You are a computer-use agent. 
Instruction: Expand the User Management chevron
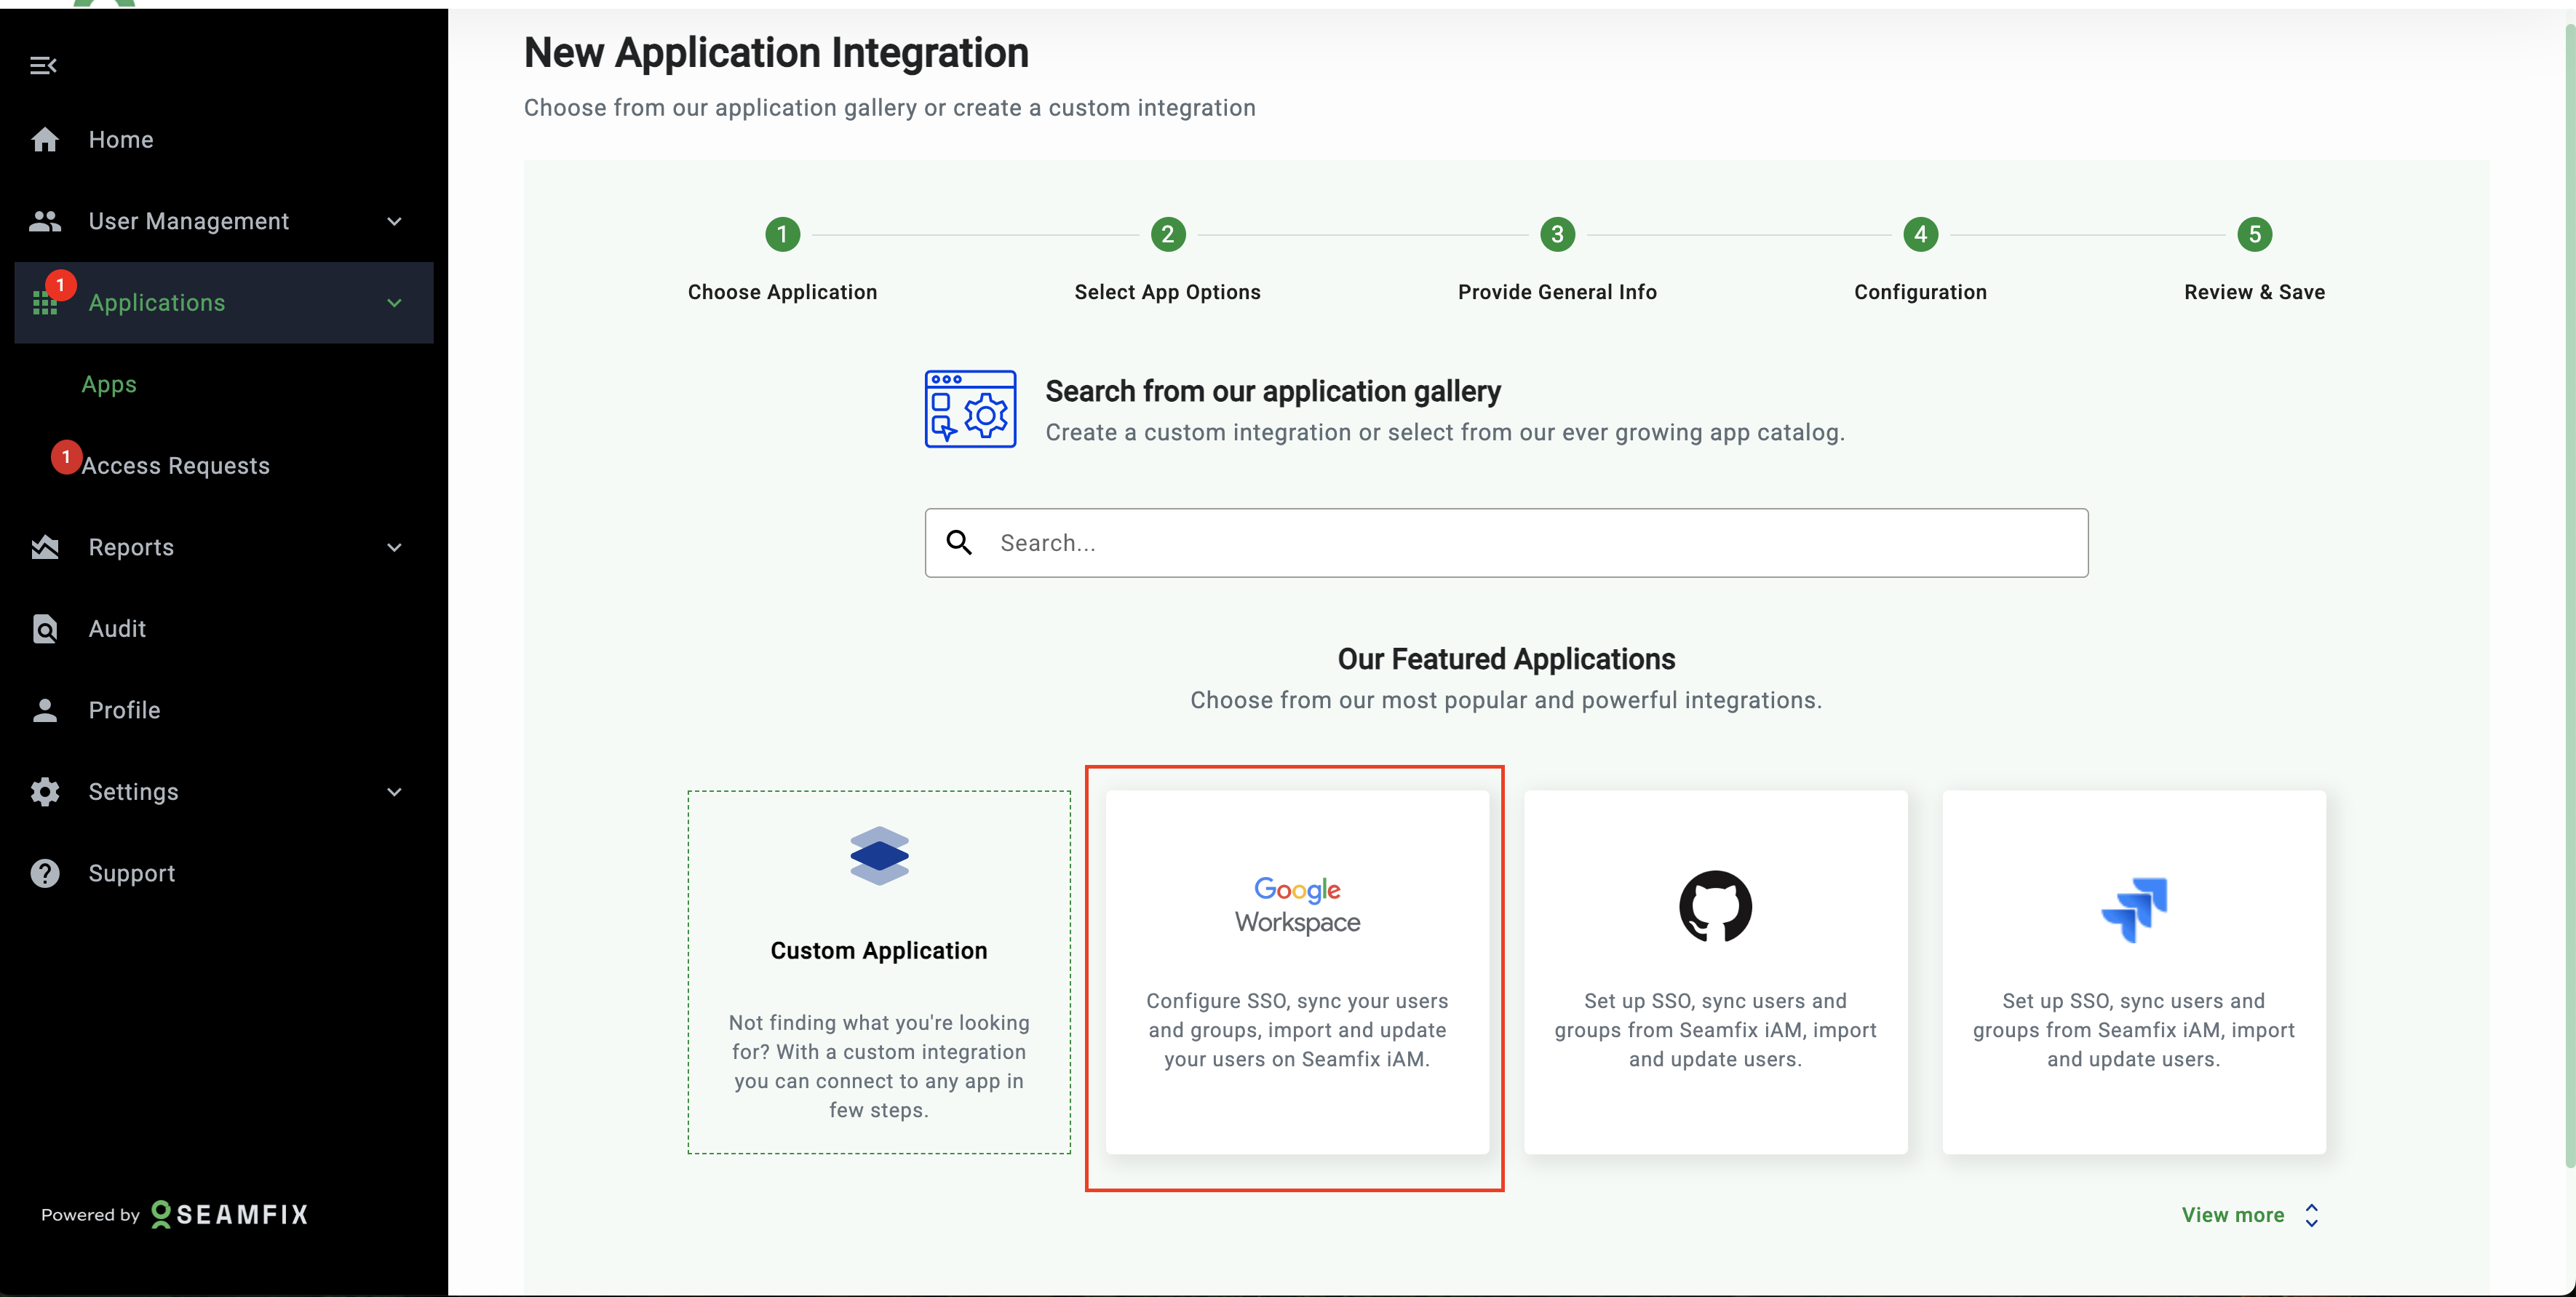point(395,222)
